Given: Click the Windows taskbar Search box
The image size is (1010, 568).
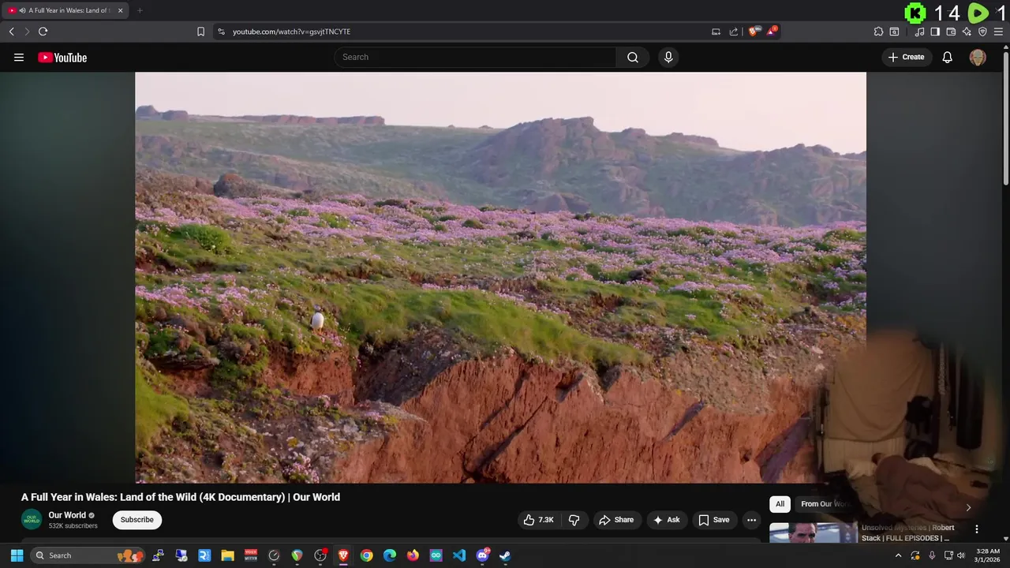Looking at the screenshot, I should [x=88, y=555].
